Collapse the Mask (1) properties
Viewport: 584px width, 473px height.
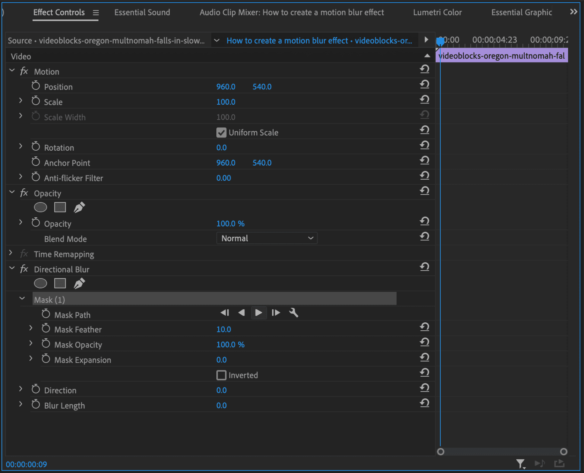point(22,299)
